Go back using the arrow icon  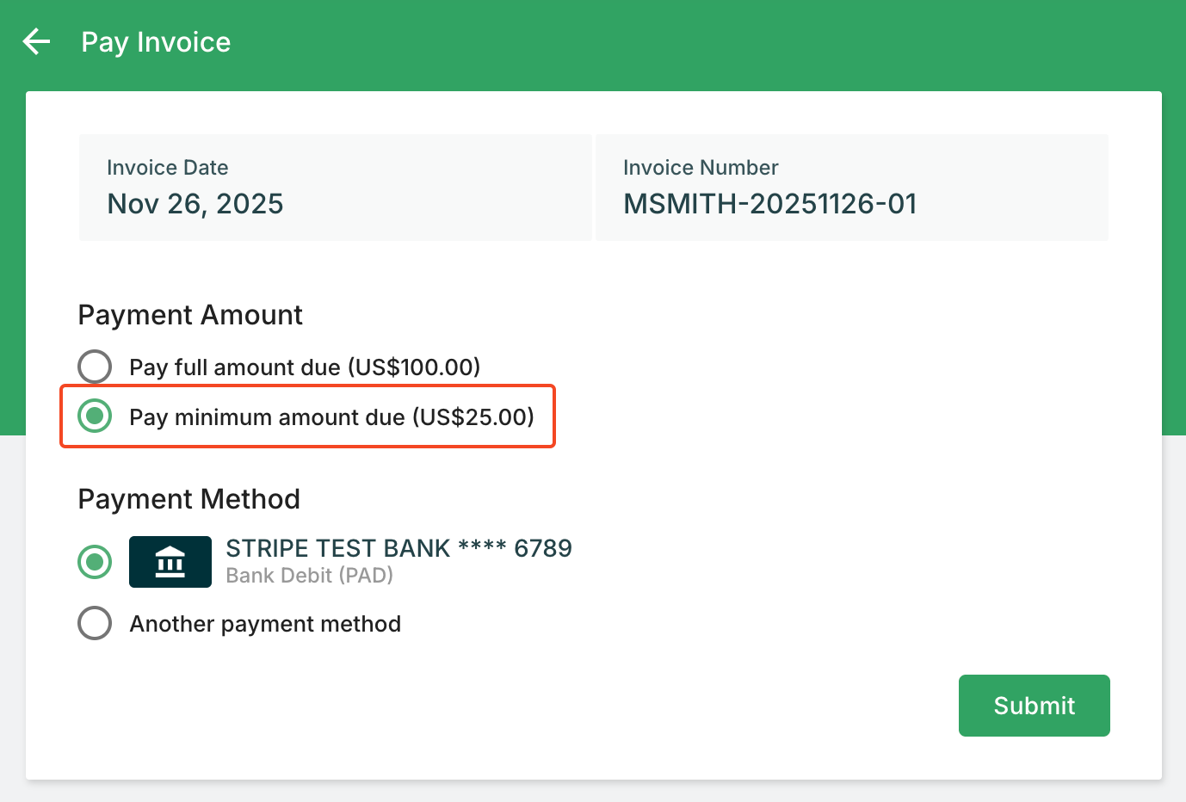point(36,41)
